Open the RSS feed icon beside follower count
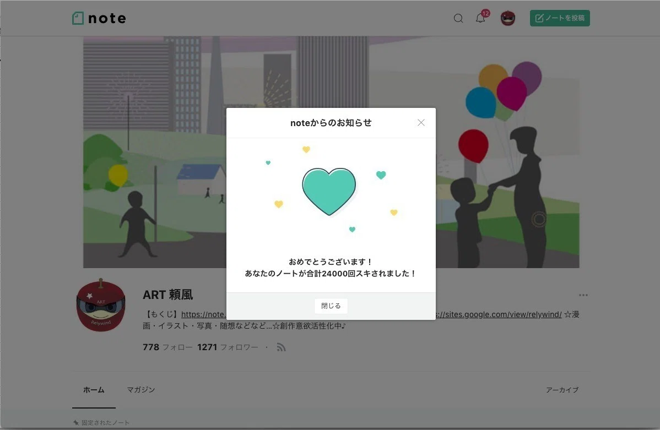 [281, 347]
